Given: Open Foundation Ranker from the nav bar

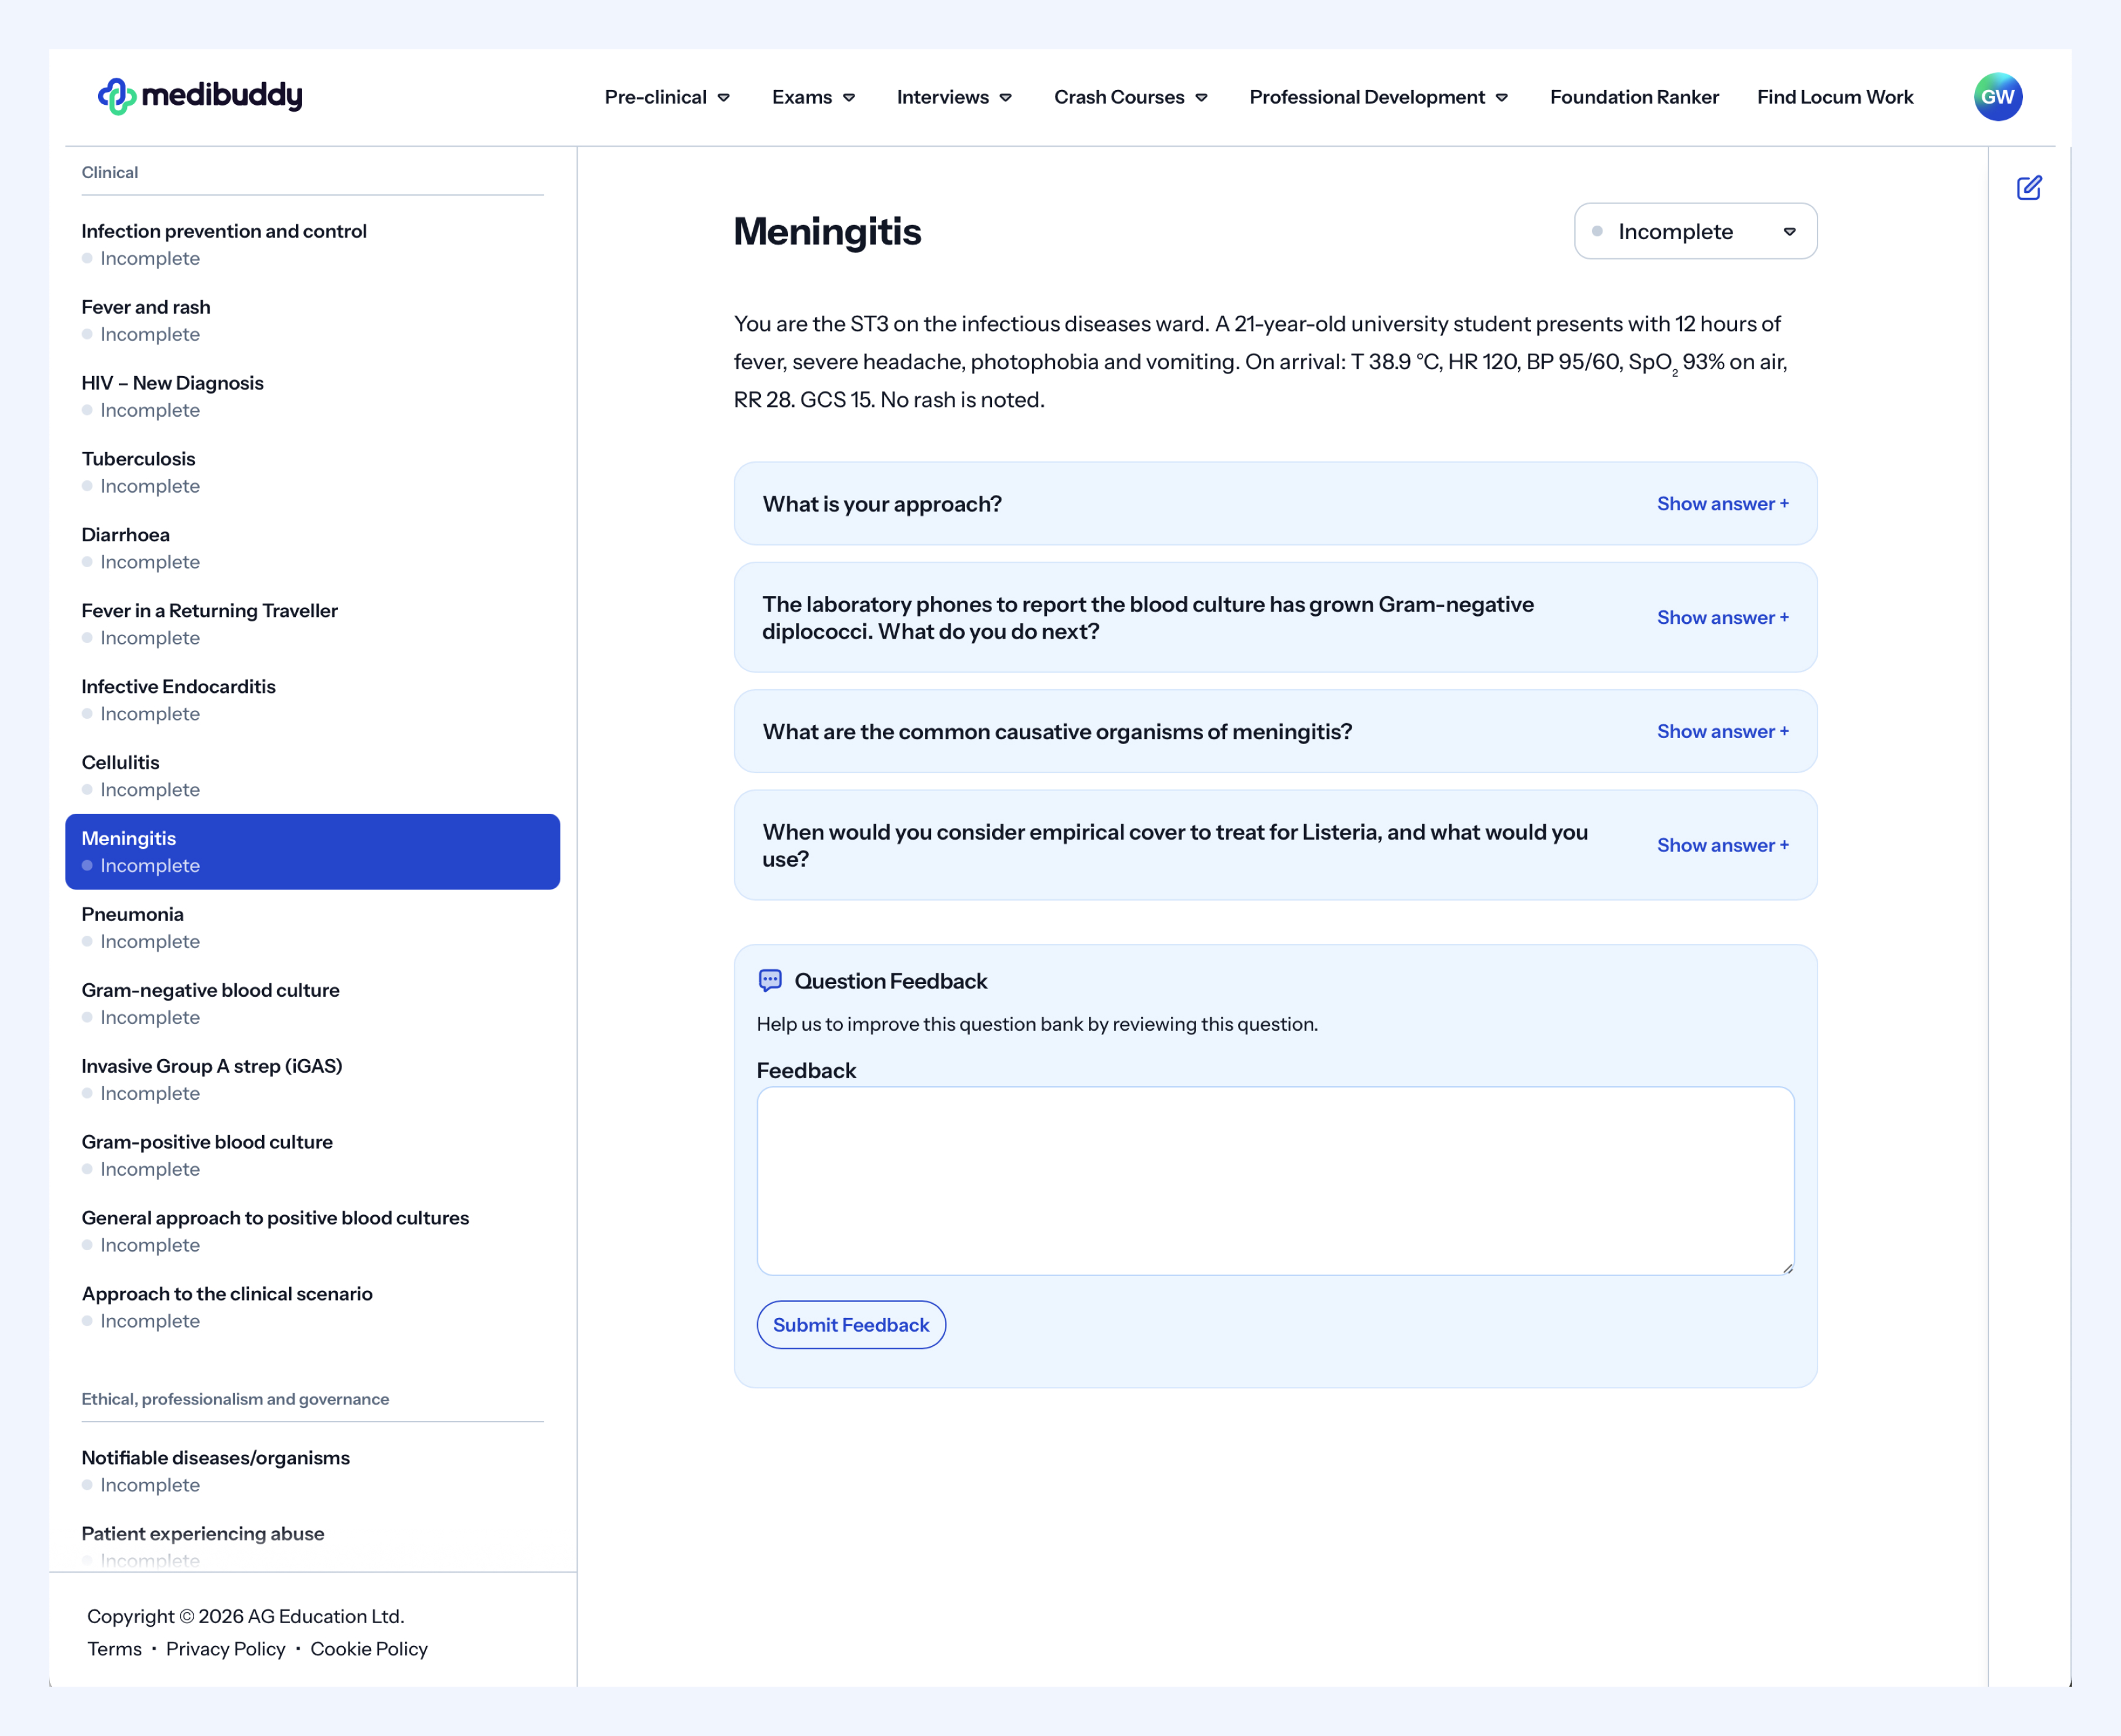Looking at the screenshot, I should click(1633, 97).
